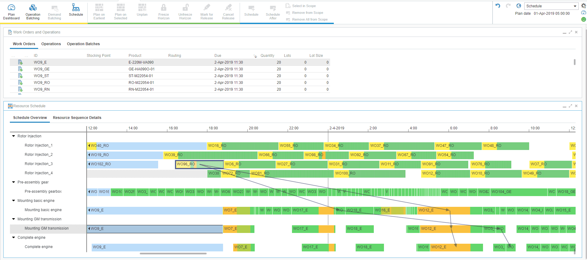Screen dimensions: 587x260
Task: Switch to the Operations tab
Action: tap(51, 44)
